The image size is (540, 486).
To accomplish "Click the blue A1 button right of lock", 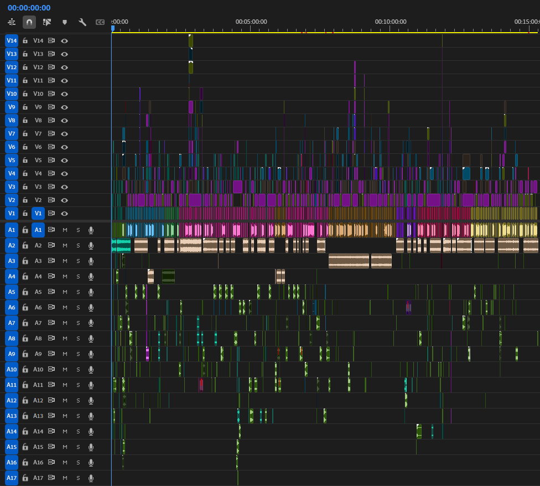I will click(x=38, y=230).
